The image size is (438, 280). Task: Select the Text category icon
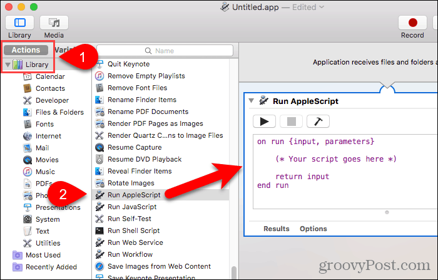pyautogui.click(x=28, y=231)
